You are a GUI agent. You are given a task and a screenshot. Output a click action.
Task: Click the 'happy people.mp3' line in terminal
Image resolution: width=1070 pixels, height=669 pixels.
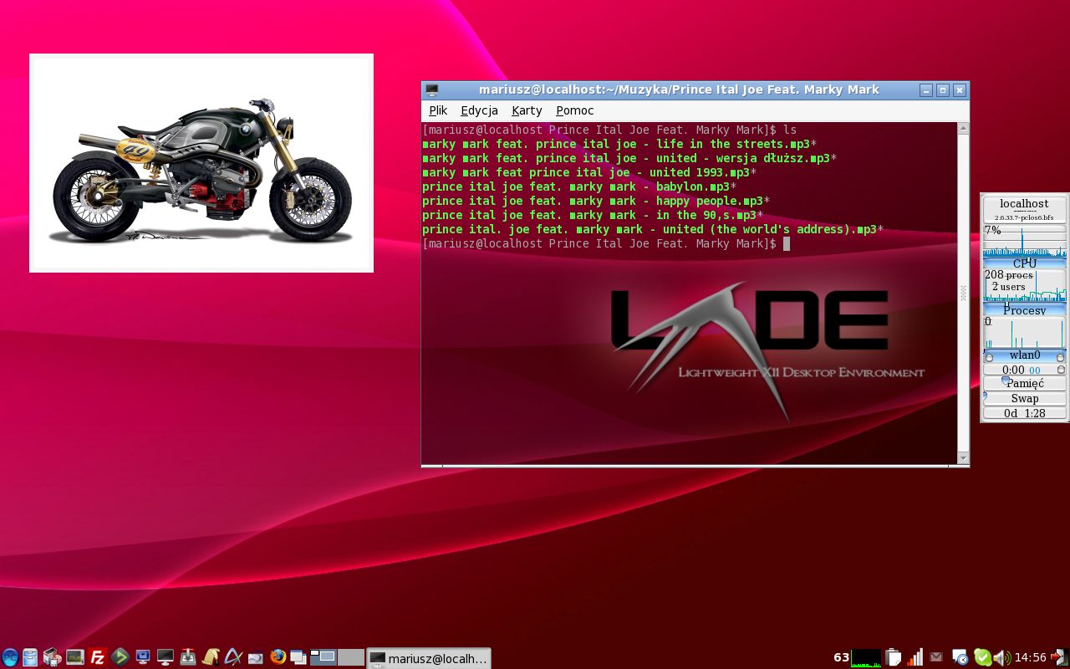[x=596, y=201]
